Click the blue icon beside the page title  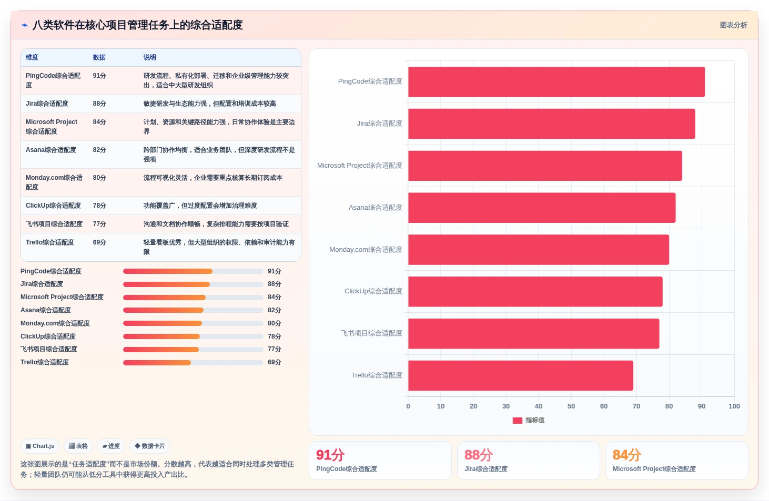pyautogui.click(x=25, y=25)
